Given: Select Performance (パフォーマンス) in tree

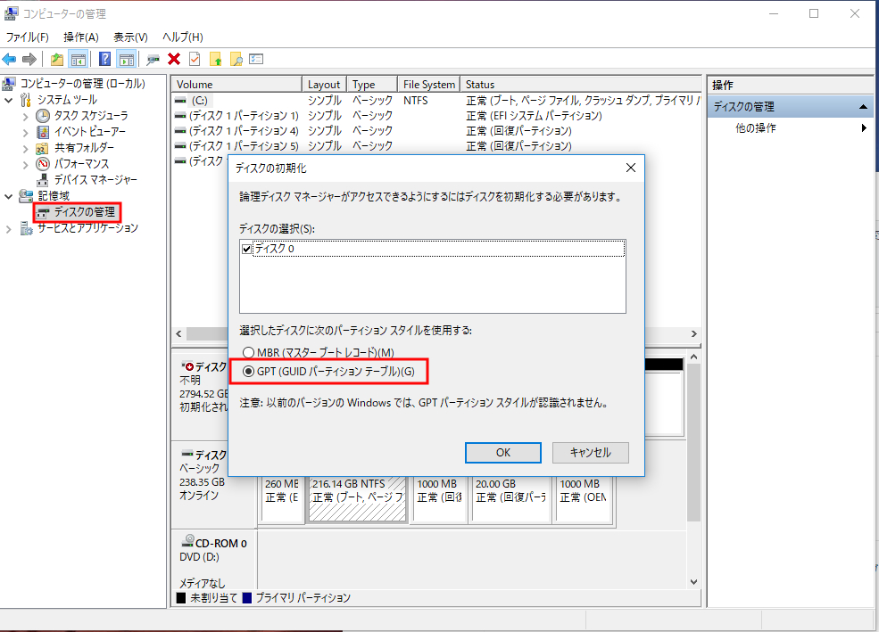Looking at the screenshot, I should (81, 163).
